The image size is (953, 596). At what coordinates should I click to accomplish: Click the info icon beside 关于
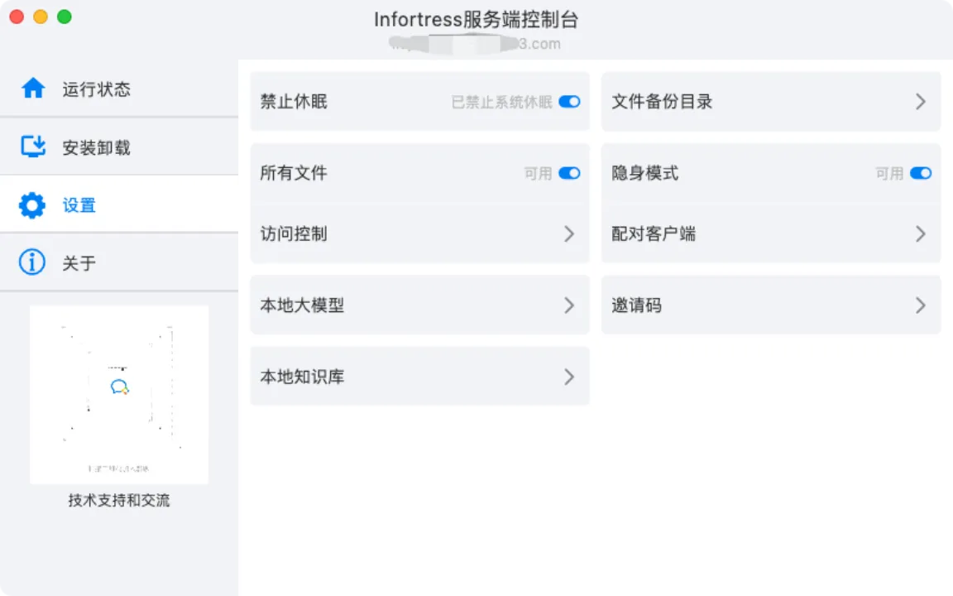[x=32, y=262]
